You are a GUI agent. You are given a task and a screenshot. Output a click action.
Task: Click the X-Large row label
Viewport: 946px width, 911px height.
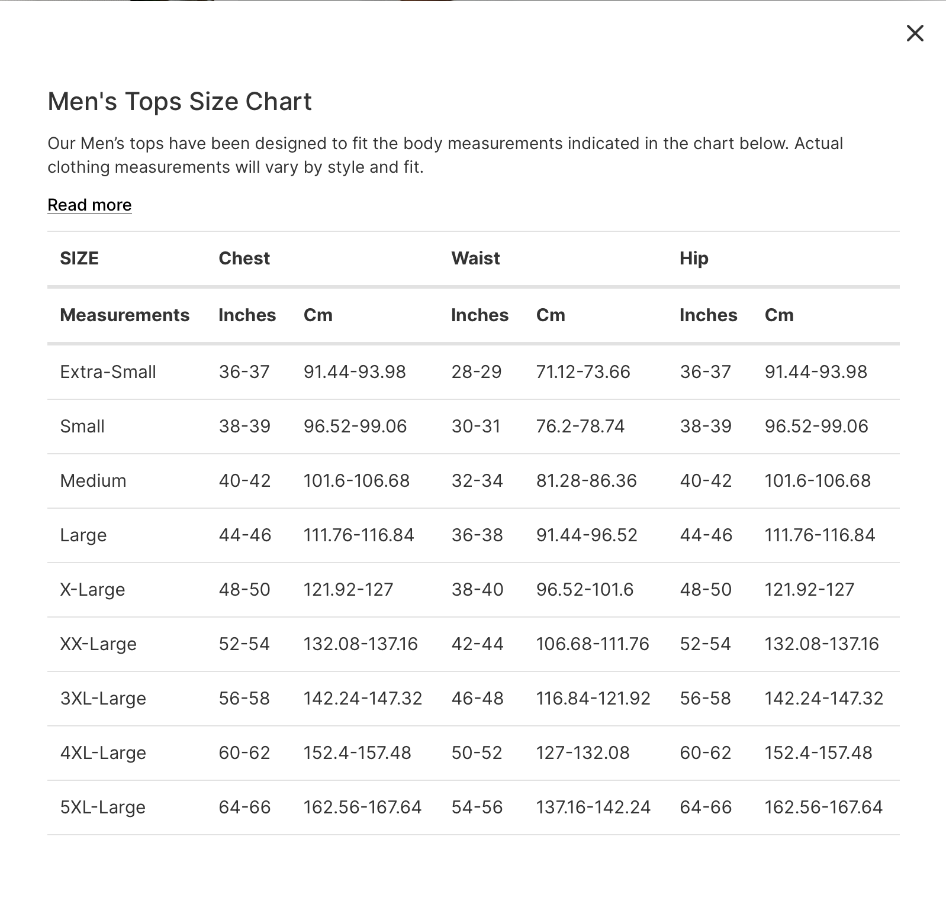tap(92, 589)
